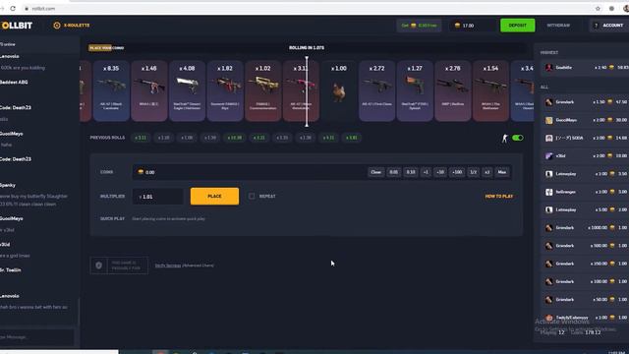Open the Verify Services link
Screen dimensions: 629x354
point(168,265)
